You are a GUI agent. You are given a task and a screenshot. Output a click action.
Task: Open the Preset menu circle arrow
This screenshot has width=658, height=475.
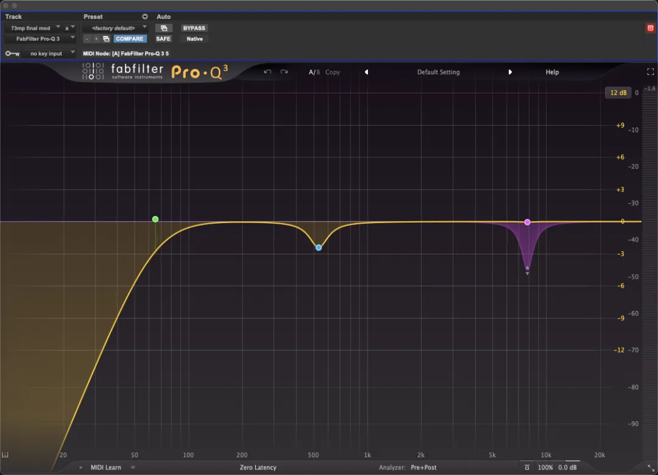click(145, 17)
